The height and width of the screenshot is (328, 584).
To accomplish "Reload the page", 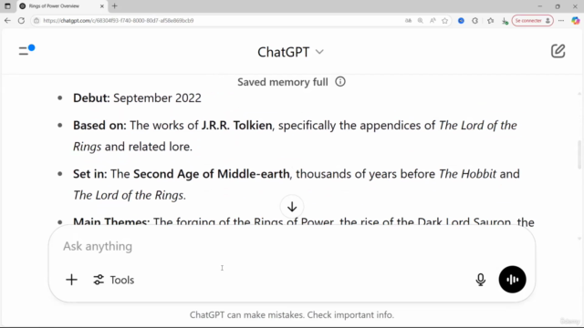I will (21, 20).
